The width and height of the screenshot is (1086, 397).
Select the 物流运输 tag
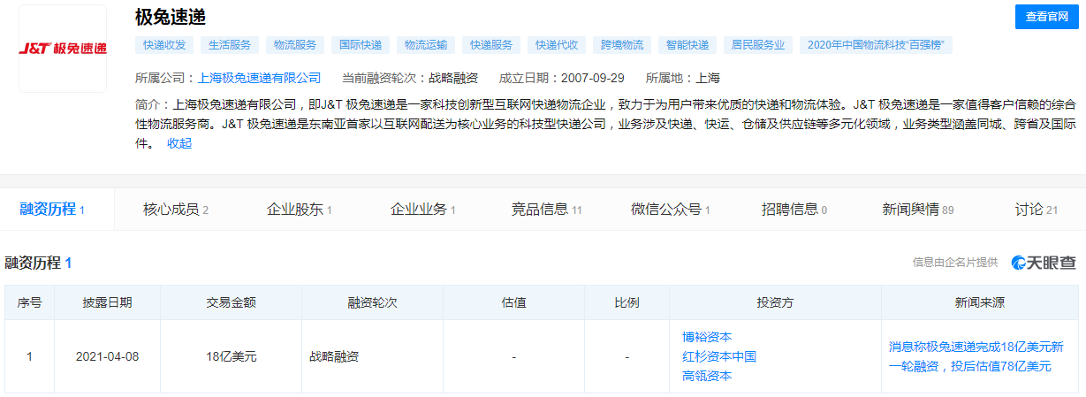tap(426, 44)
